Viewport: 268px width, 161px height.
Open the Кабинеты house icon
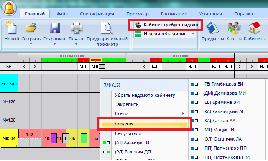pyautogui.click(x=255, y=28)
